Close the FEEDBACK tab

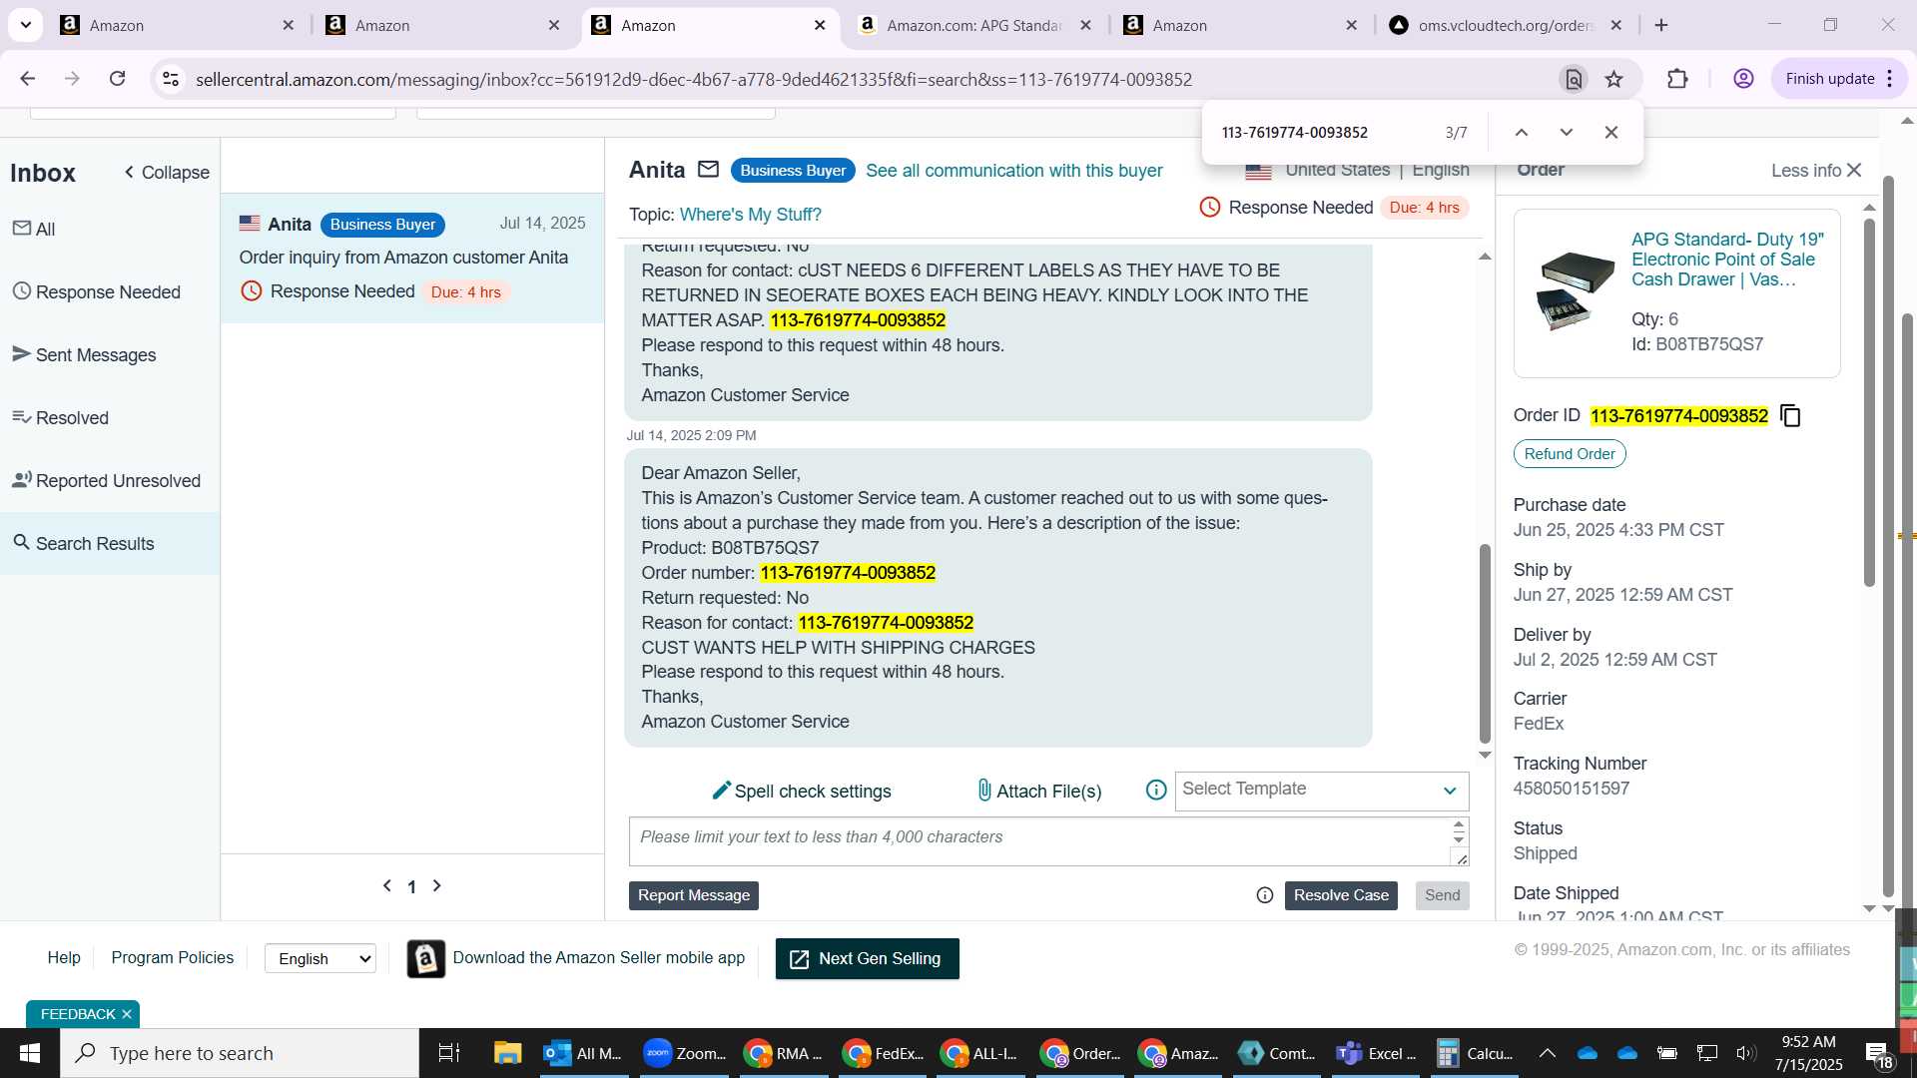pyautogui.click(x=127, y=1014)
